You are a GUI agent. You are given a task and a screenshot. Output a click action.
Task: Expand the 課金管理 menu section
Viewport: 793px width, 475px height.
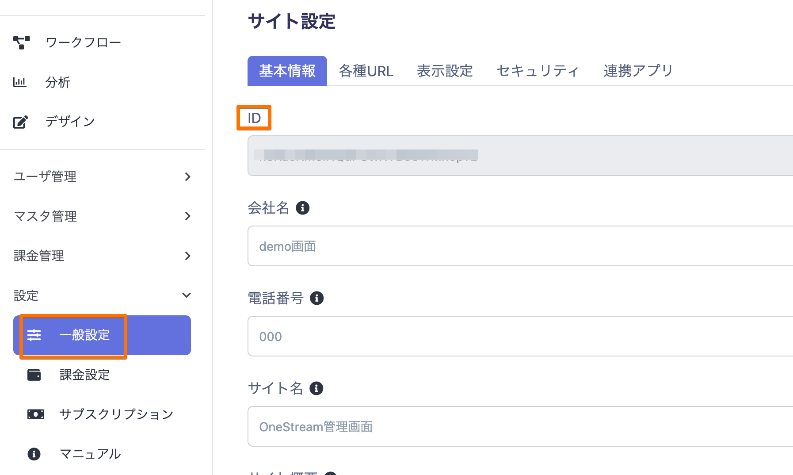(x=187, y=256)
